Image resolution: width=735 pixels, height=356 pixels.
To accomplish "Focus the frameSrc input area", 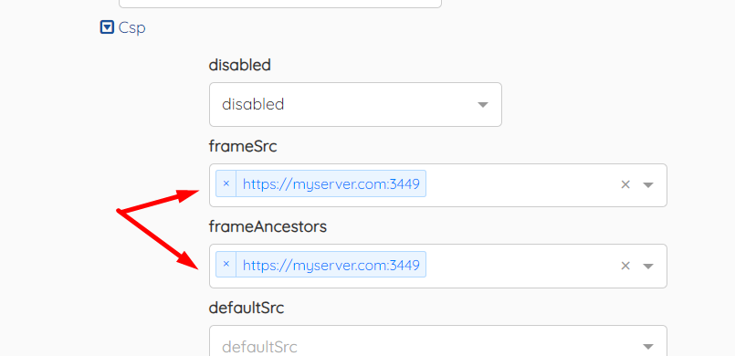I will click(520, 185).
